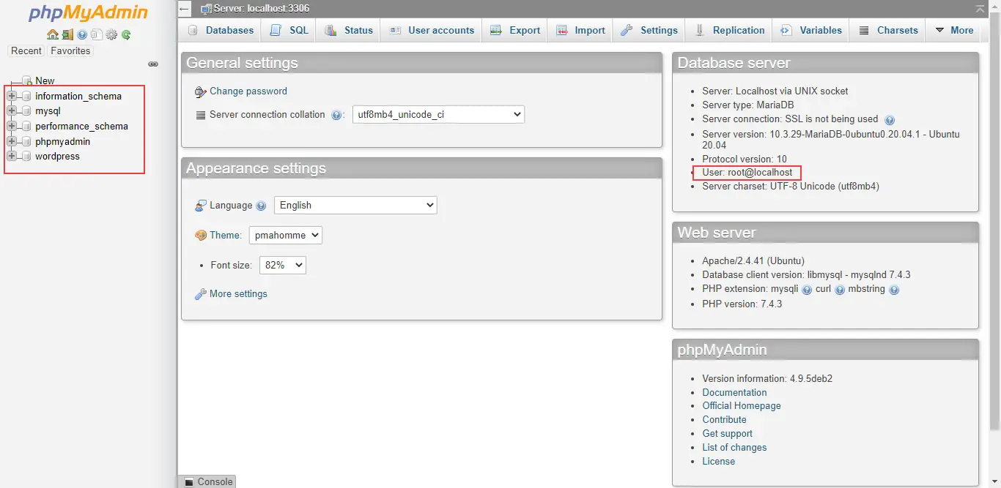Open the Server connection collation dropdown
1001x488 pixels.
438,115
